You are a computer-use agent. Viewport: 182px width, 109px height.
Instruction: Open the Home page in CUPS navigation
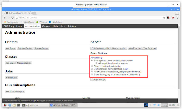[19, 26]
